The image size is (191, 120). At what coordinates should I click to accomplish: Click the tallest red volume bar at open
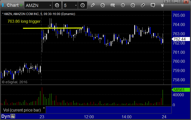click(42, 96)
